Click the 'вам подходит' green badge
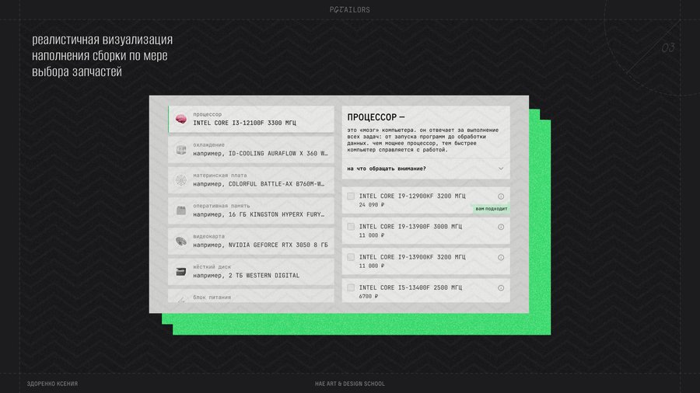The width and height of the screenshot is (700, 393). (491, 208)
